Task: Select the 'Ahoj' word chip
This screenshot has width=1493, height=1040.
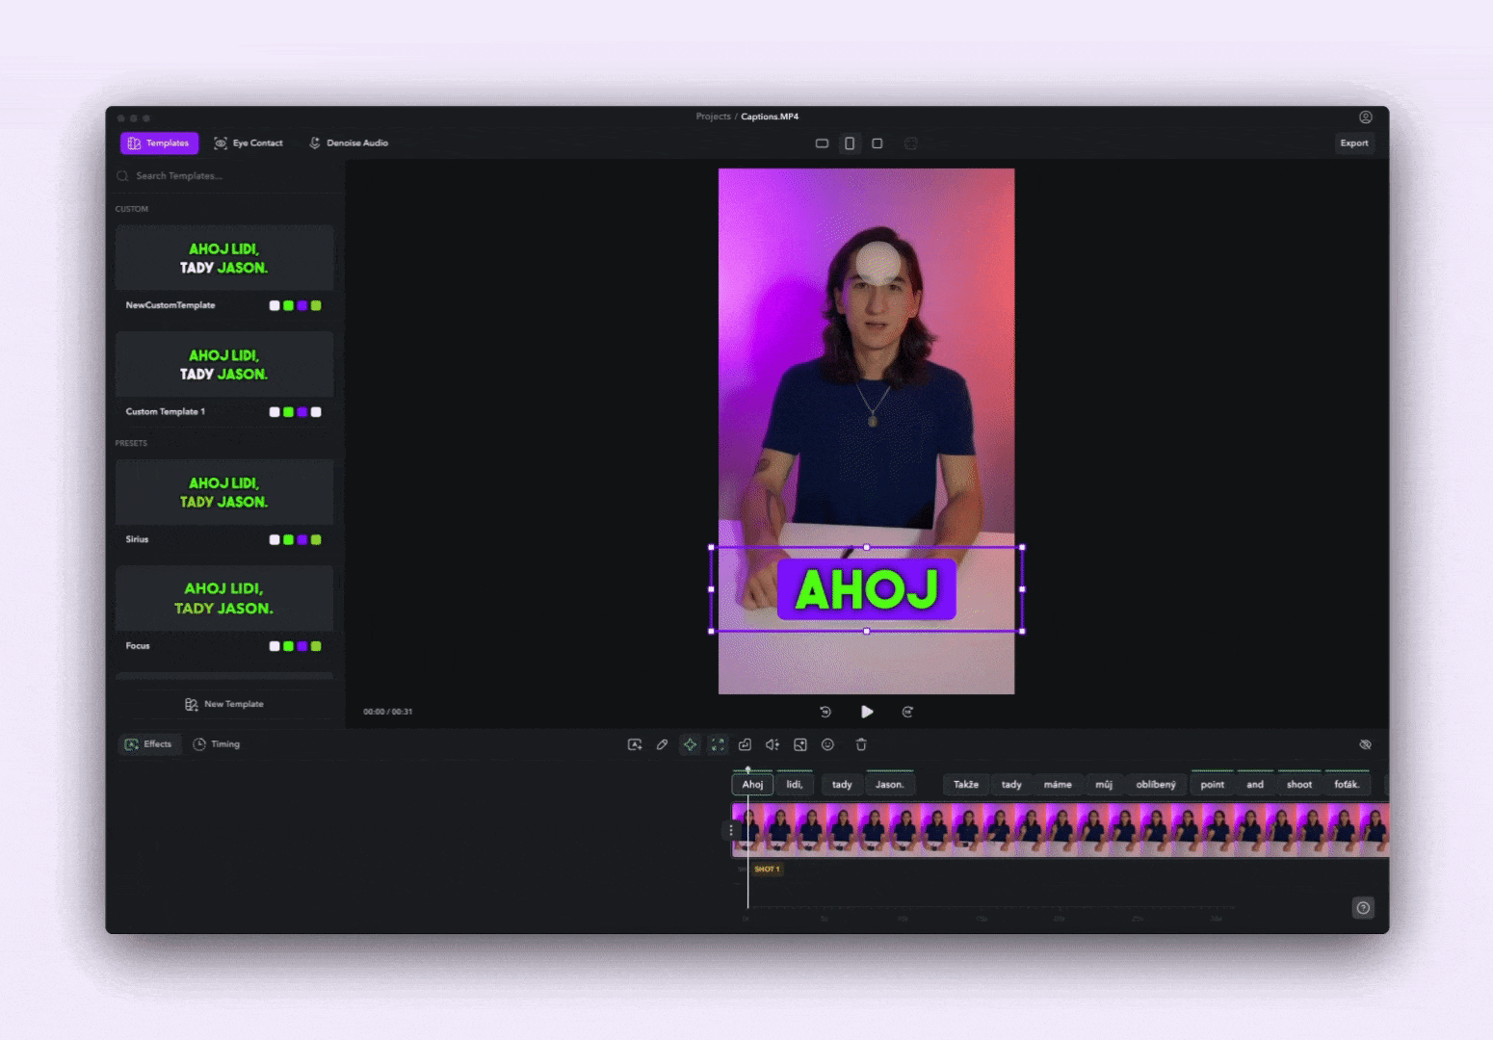Action: click(752, 785)
